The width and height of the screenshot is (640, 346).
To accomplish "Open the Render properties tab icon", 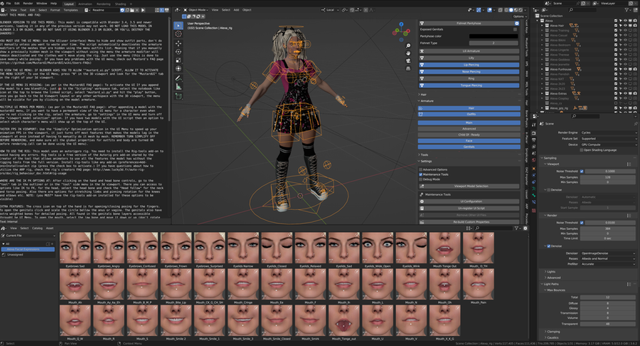I will point(533,133).
